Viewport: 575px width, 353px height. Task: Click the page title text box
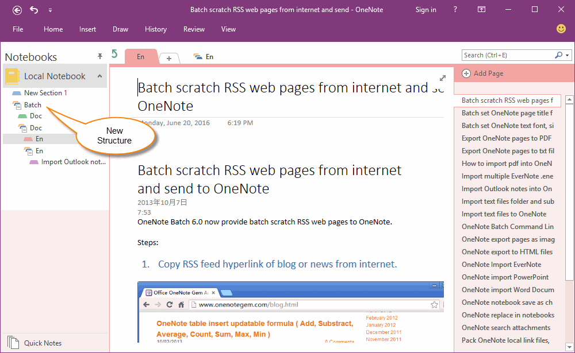[x=290, y=97]
